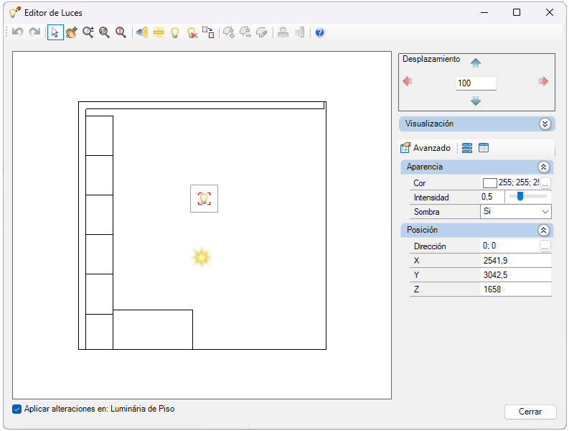Image resolution: width=569 pixels, height=431 pixels.
Task: Click the undo arrow icon
Action: click(x=17, y=32)
